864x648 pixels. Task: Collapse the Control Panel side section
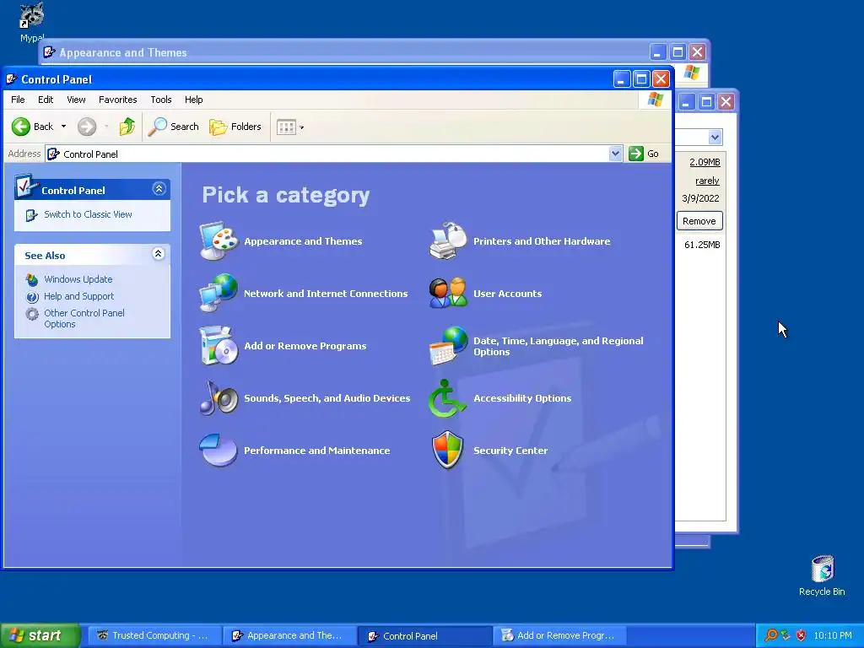[159, 189]
